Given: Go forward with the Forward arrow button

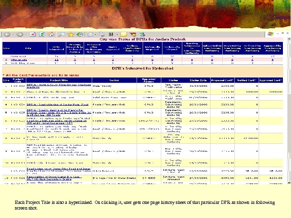Looking at the screenshot, I should (20, 34).
